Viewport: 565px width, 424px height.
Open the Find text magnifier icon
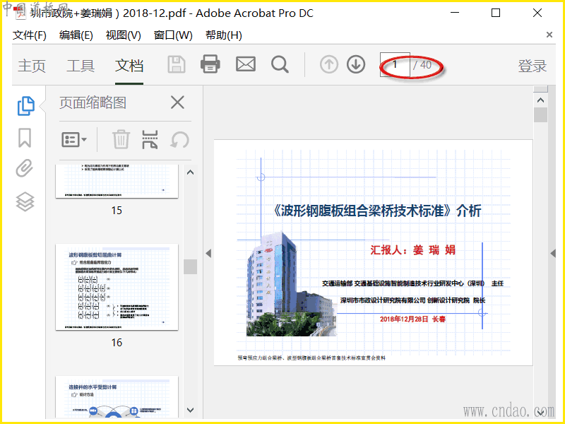point(280,65)
